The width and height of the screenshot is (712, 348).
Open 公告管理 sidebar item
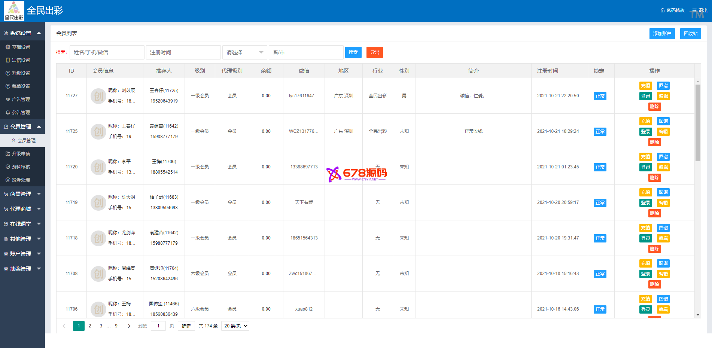21,113
